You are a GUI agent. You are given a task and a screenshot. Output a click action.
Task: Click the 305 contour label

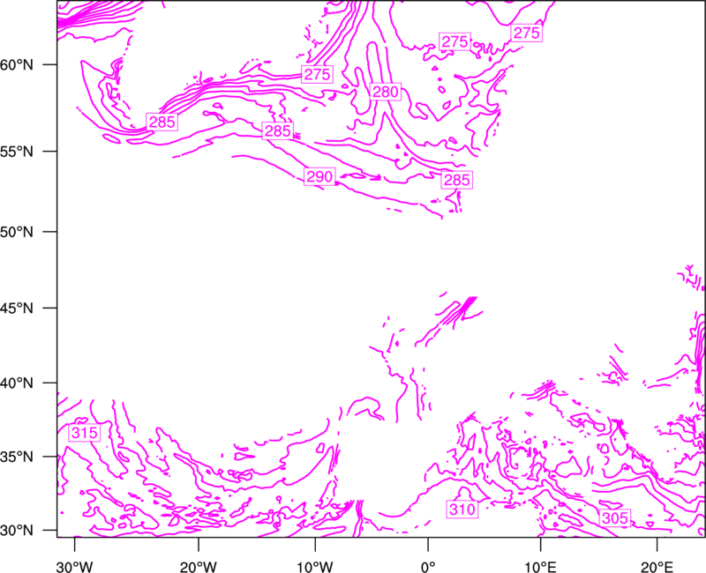tap(614, 518)
